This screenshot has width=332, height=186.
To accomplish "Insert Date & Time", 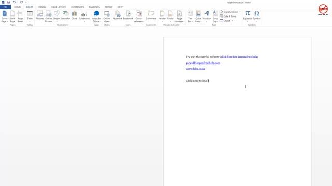I will 228,16.
